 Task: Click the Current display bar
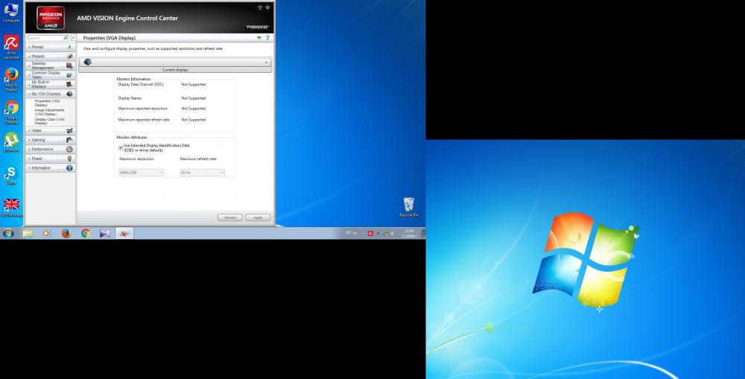point(175,70)
